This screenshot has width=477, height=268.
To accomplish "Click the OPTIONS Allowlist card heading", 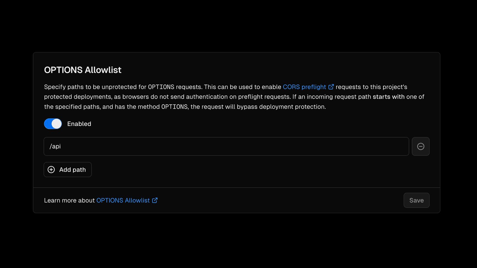I will 83,70.
